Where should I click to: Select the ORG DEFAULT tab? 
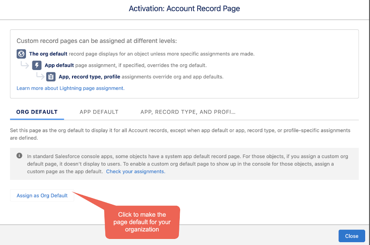click(37, 112)
